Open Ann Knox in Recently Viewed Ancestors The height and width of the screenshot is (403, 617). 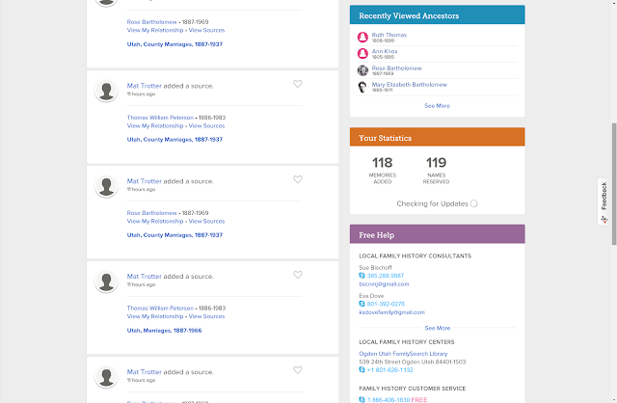click(385, 51)
